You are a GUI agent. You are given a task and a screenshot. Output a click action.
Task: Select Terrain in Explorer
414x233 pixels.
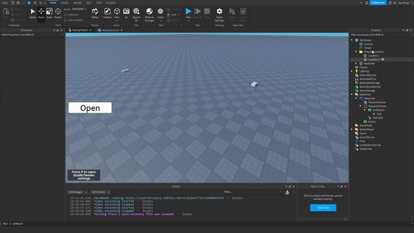(367, 48)
